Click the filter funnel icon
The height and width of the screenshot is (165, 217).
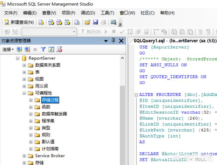point(43,49)
